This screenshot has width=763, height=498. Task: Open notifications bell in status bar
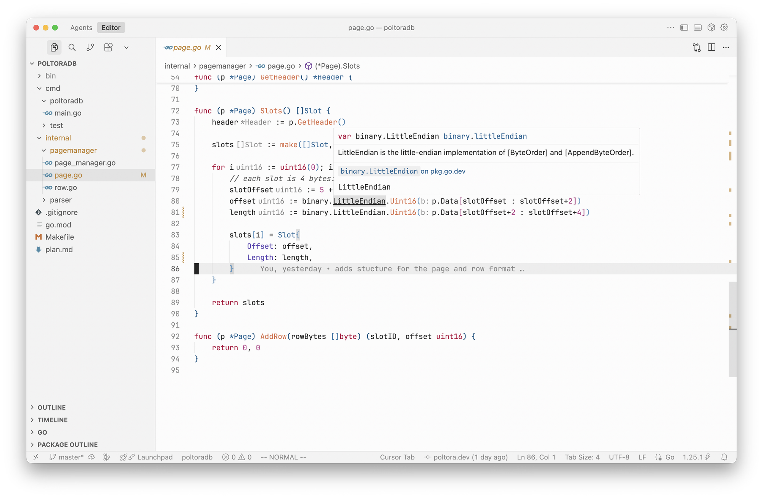[x=724, y=457]
